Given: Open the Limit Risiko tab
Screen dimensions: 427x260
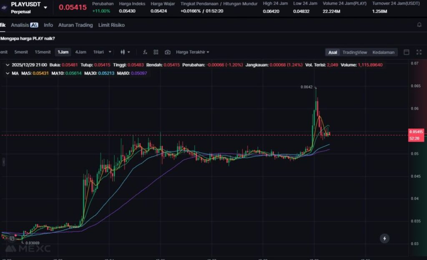Looking at the screenshot, I should [x=111, y=25].
